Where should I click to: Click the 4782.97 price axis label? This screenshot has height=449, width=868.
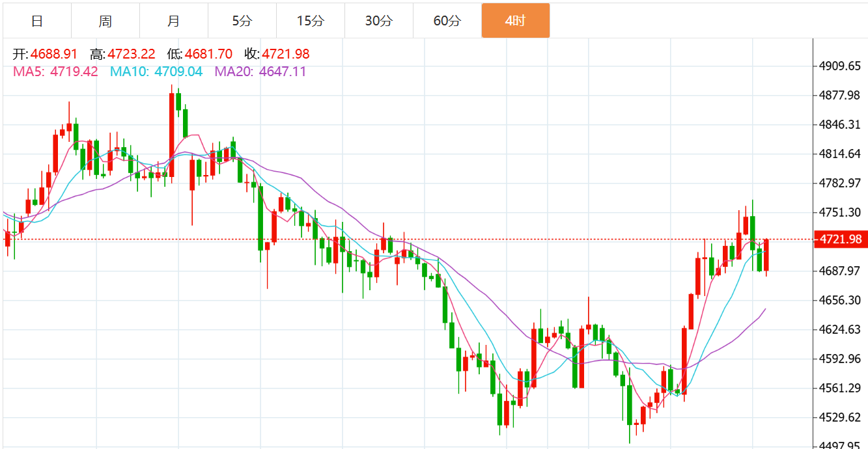point(841,184)
